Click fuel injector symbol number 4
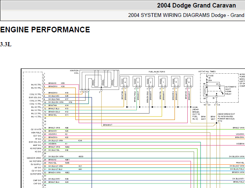245x188 pixels. (x=125, y=81)
